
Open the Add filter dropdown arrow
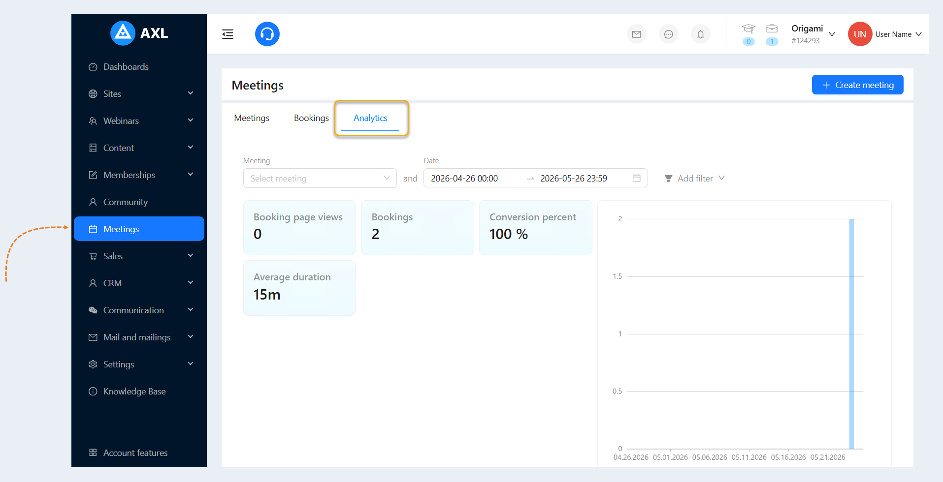[x=722, y=178]
